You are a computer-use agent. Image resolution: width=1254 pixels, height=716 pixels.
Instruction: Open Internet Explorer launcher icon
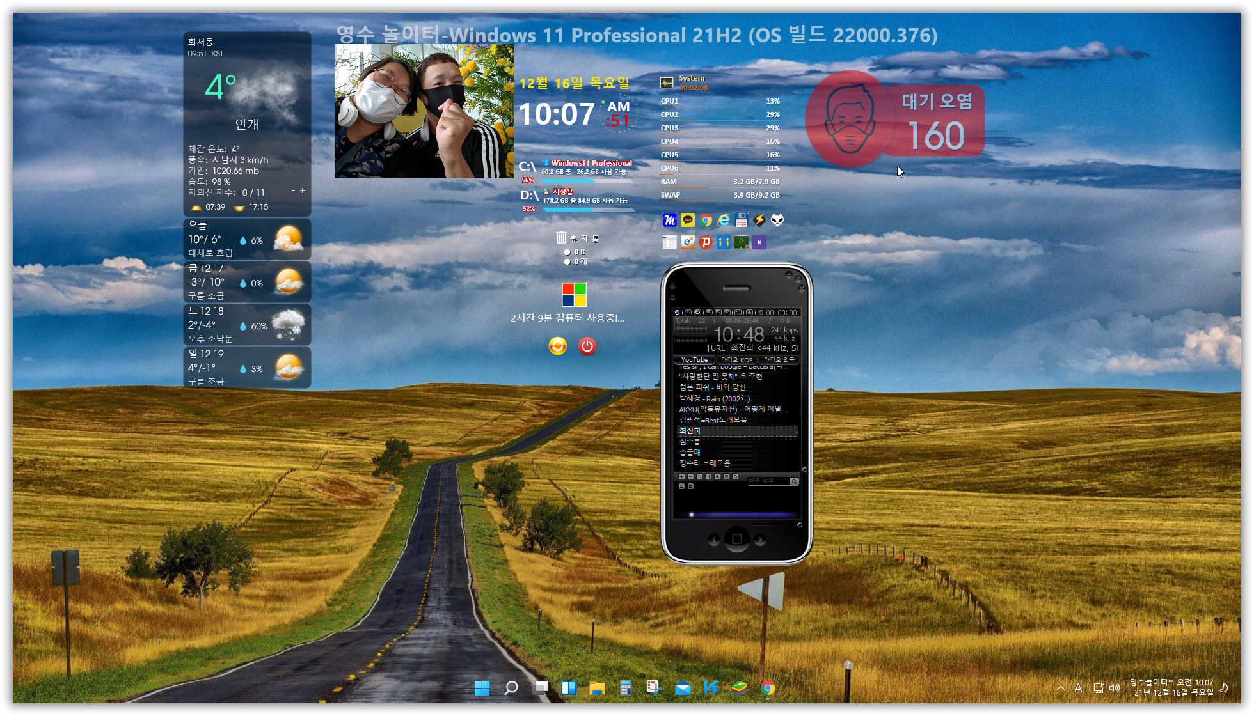coord(724,221)
